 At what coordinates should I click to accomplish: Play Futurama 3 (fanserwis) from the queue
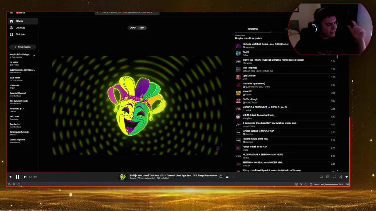pyautogui.click(x=286, y=85)
